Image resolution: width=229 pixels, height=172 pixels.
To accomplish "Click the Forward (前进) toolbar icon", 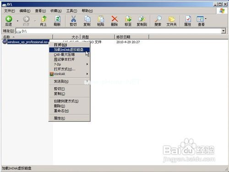I will coord(26,19).
